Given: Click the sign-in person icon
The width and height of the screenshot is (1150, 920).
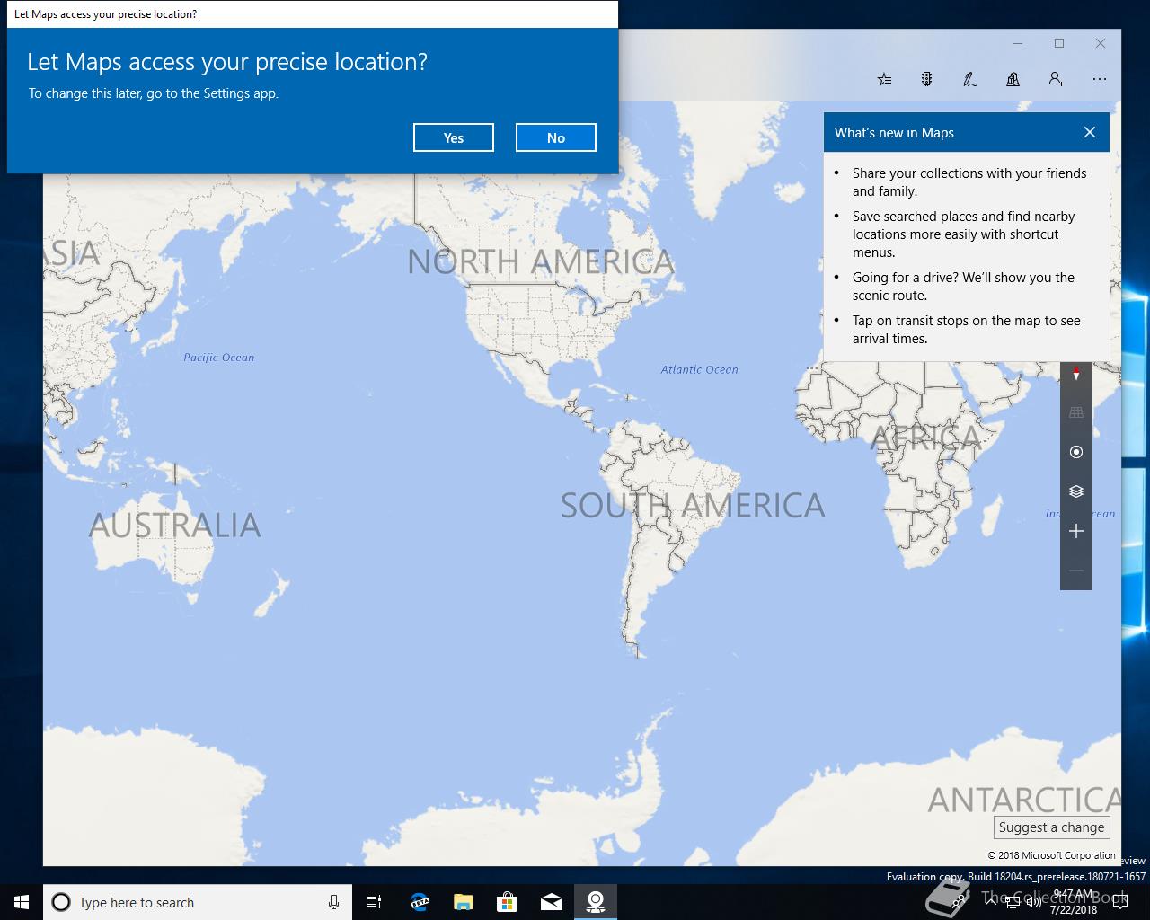Looking at the screenshot, I should (x=1056, y=79).
